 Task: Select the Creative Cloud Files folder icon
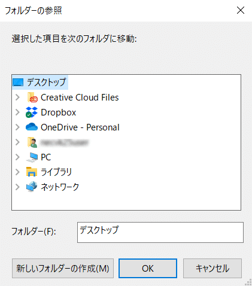click(x=32, y=98)
